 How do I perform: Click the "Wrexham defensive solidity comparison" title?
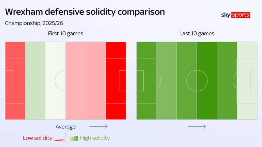click(85, 12)
